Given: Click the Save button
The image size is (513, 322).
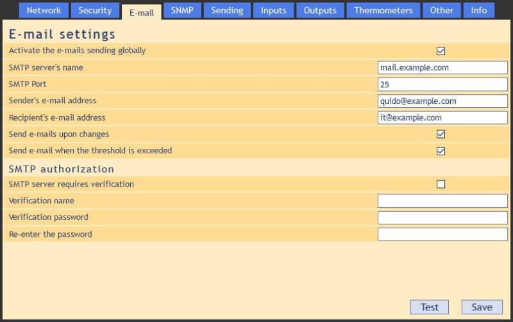Looking at the screenshot, I should [x=482, y=307].
